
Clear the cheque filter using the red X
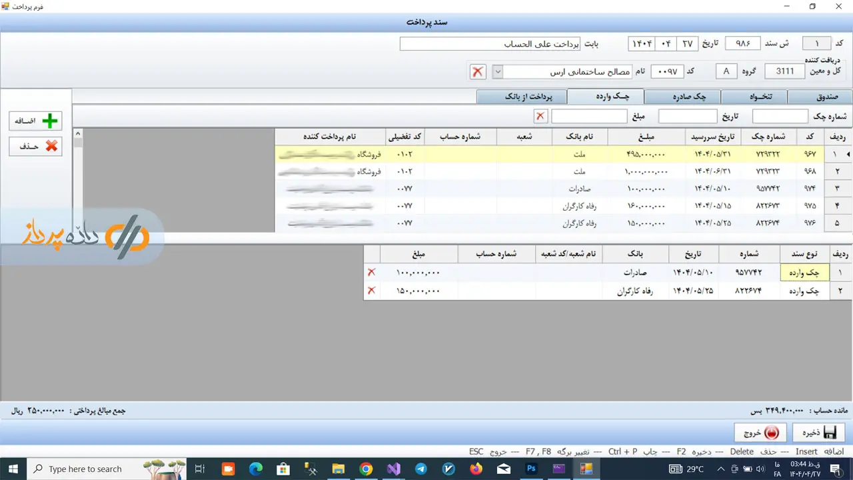(540, 117)
